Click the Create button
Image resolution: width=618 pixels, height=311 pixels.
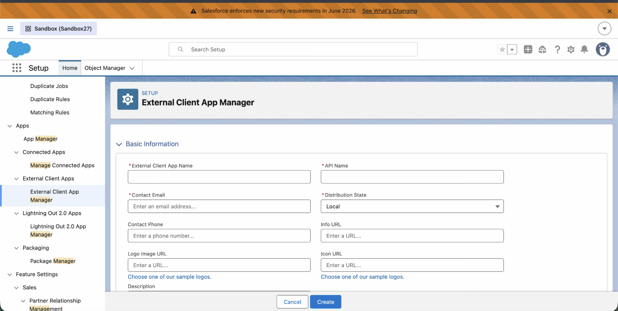tap(326, 302)
